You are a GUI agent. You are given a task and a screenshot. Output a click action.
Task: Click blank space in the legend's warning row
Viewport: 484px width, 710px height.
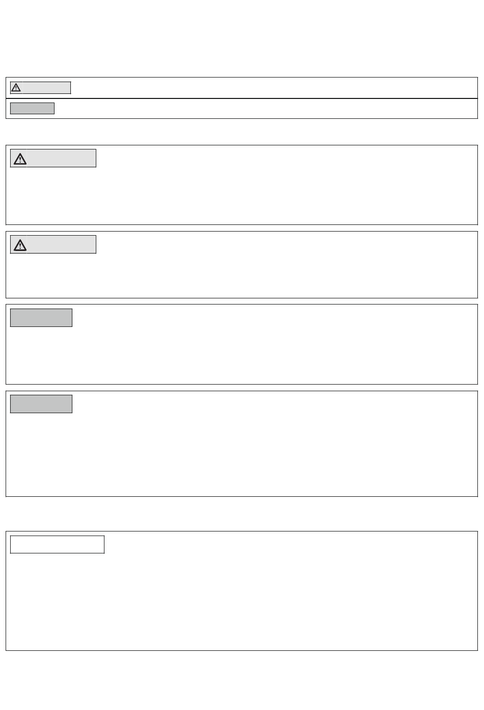(x=274, y=88)
